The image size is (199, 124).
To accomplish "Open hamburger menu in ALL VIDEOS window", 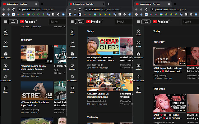I will pos(72,22).
